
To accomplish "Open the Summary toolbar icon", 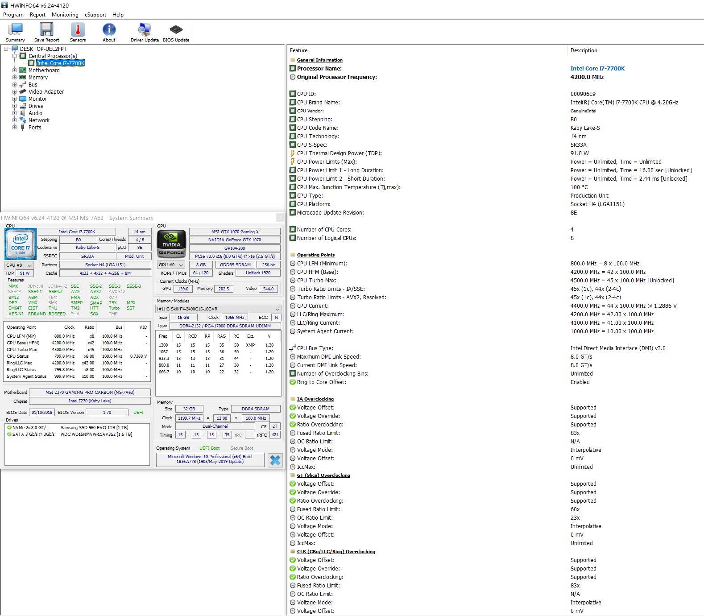I will click(16, 32).
